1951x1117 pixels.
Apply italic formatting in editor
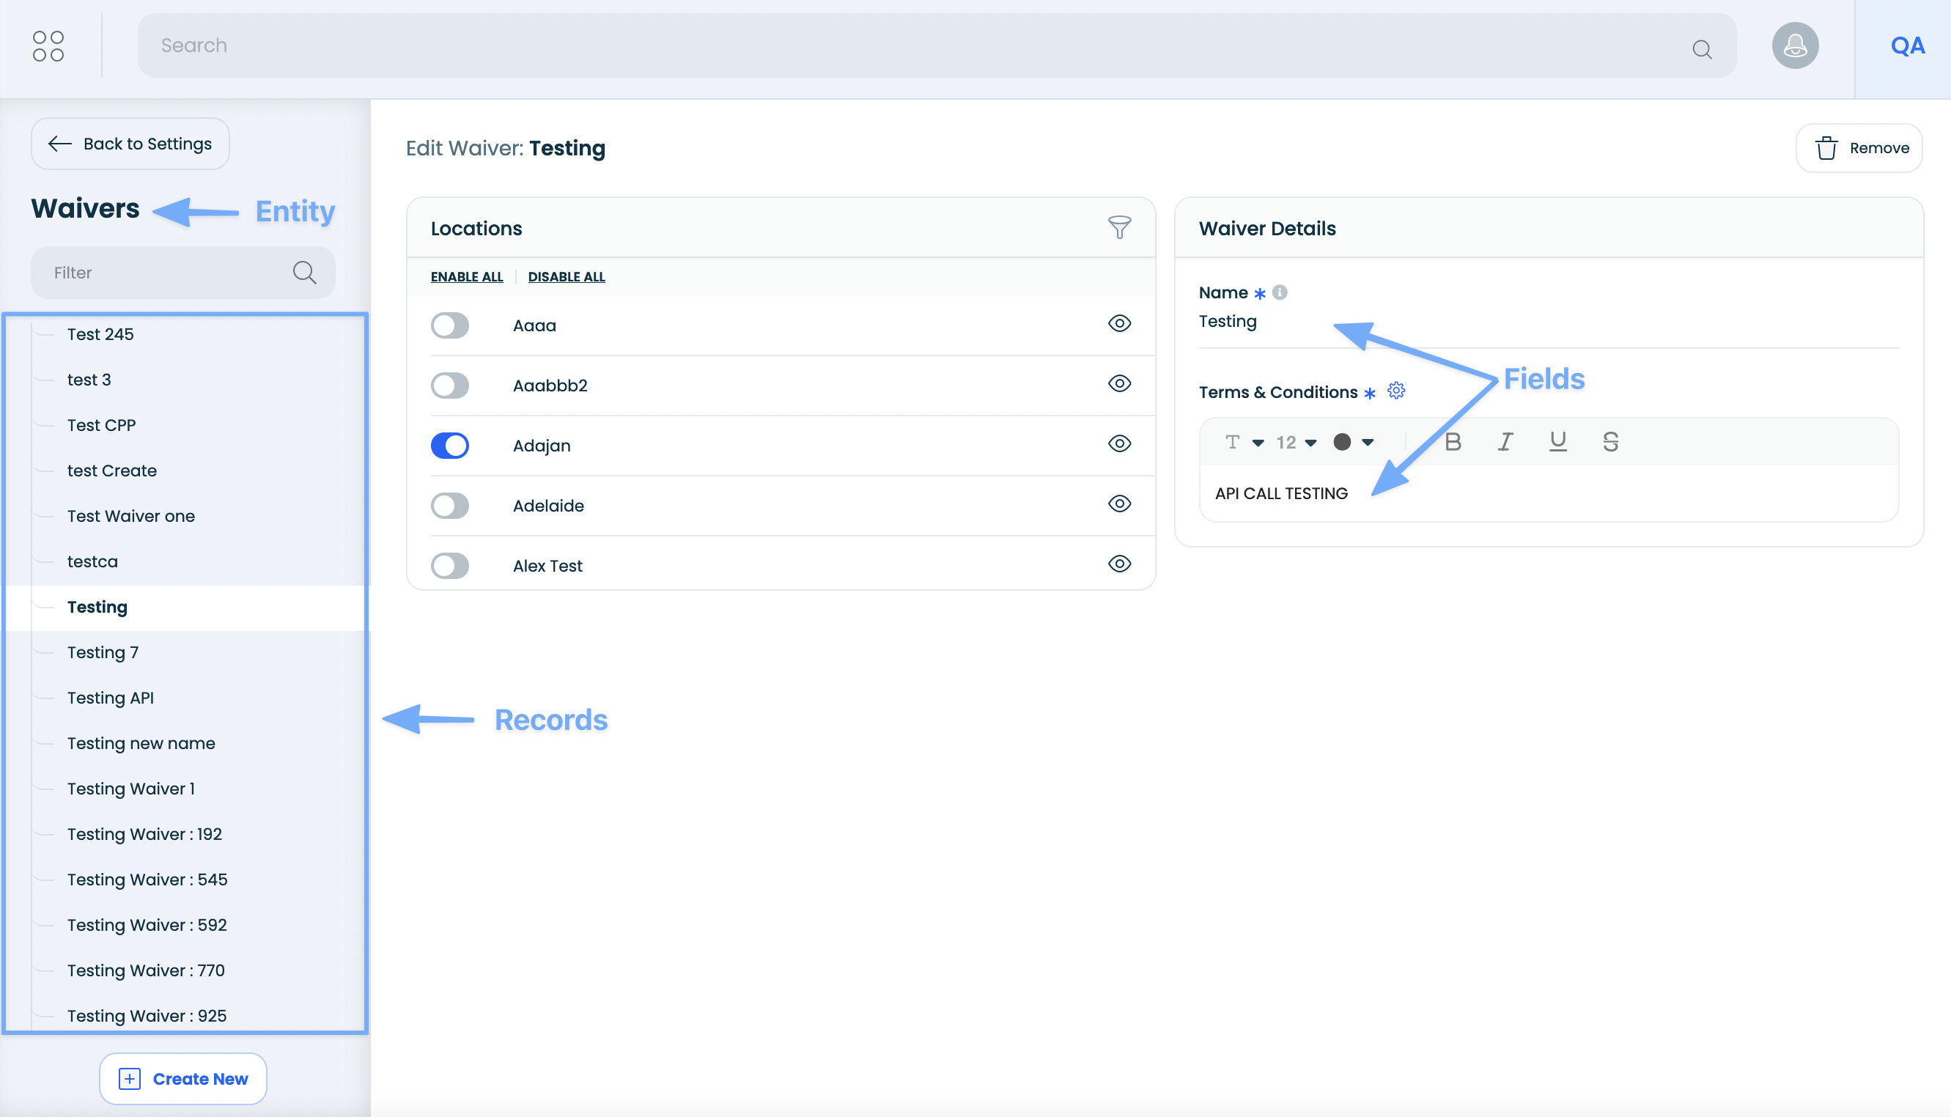click(x=1505, y=442)
